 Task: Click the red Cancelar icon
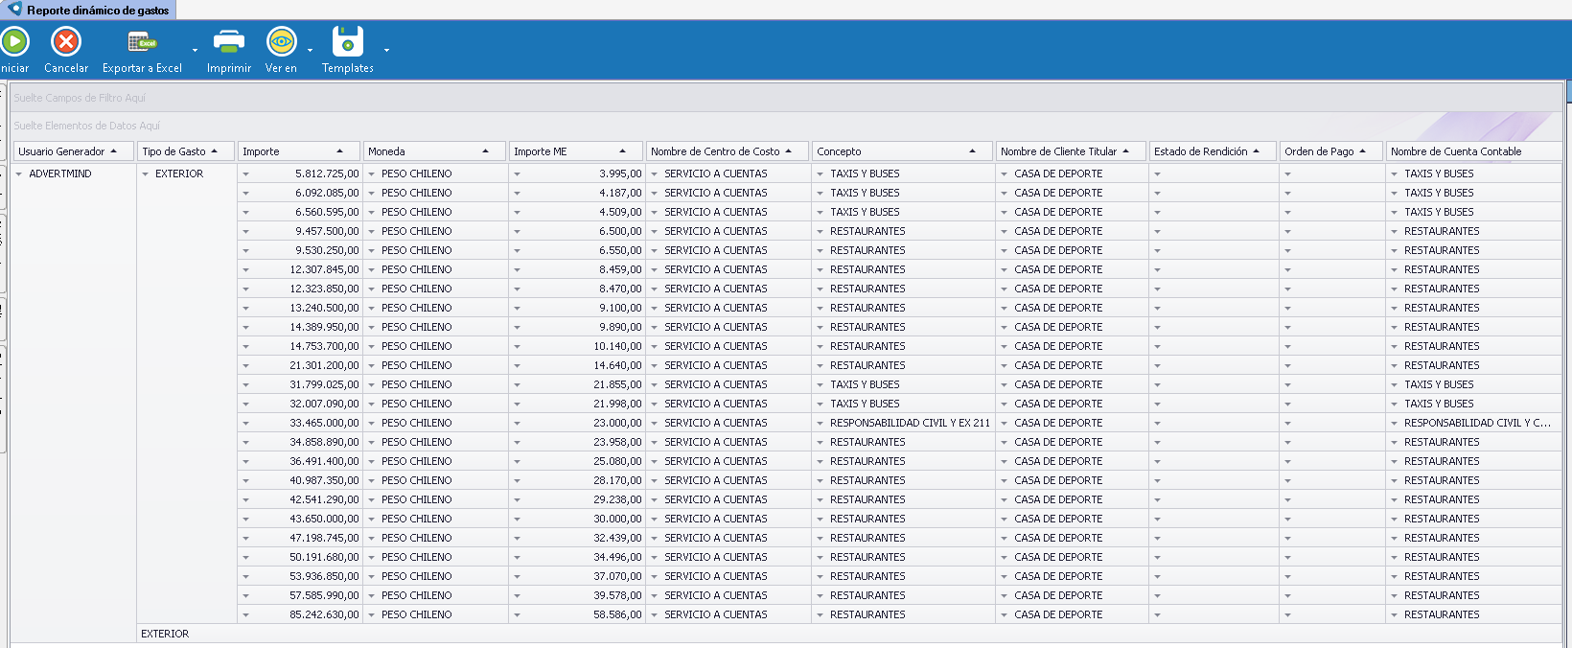[66, 42]
